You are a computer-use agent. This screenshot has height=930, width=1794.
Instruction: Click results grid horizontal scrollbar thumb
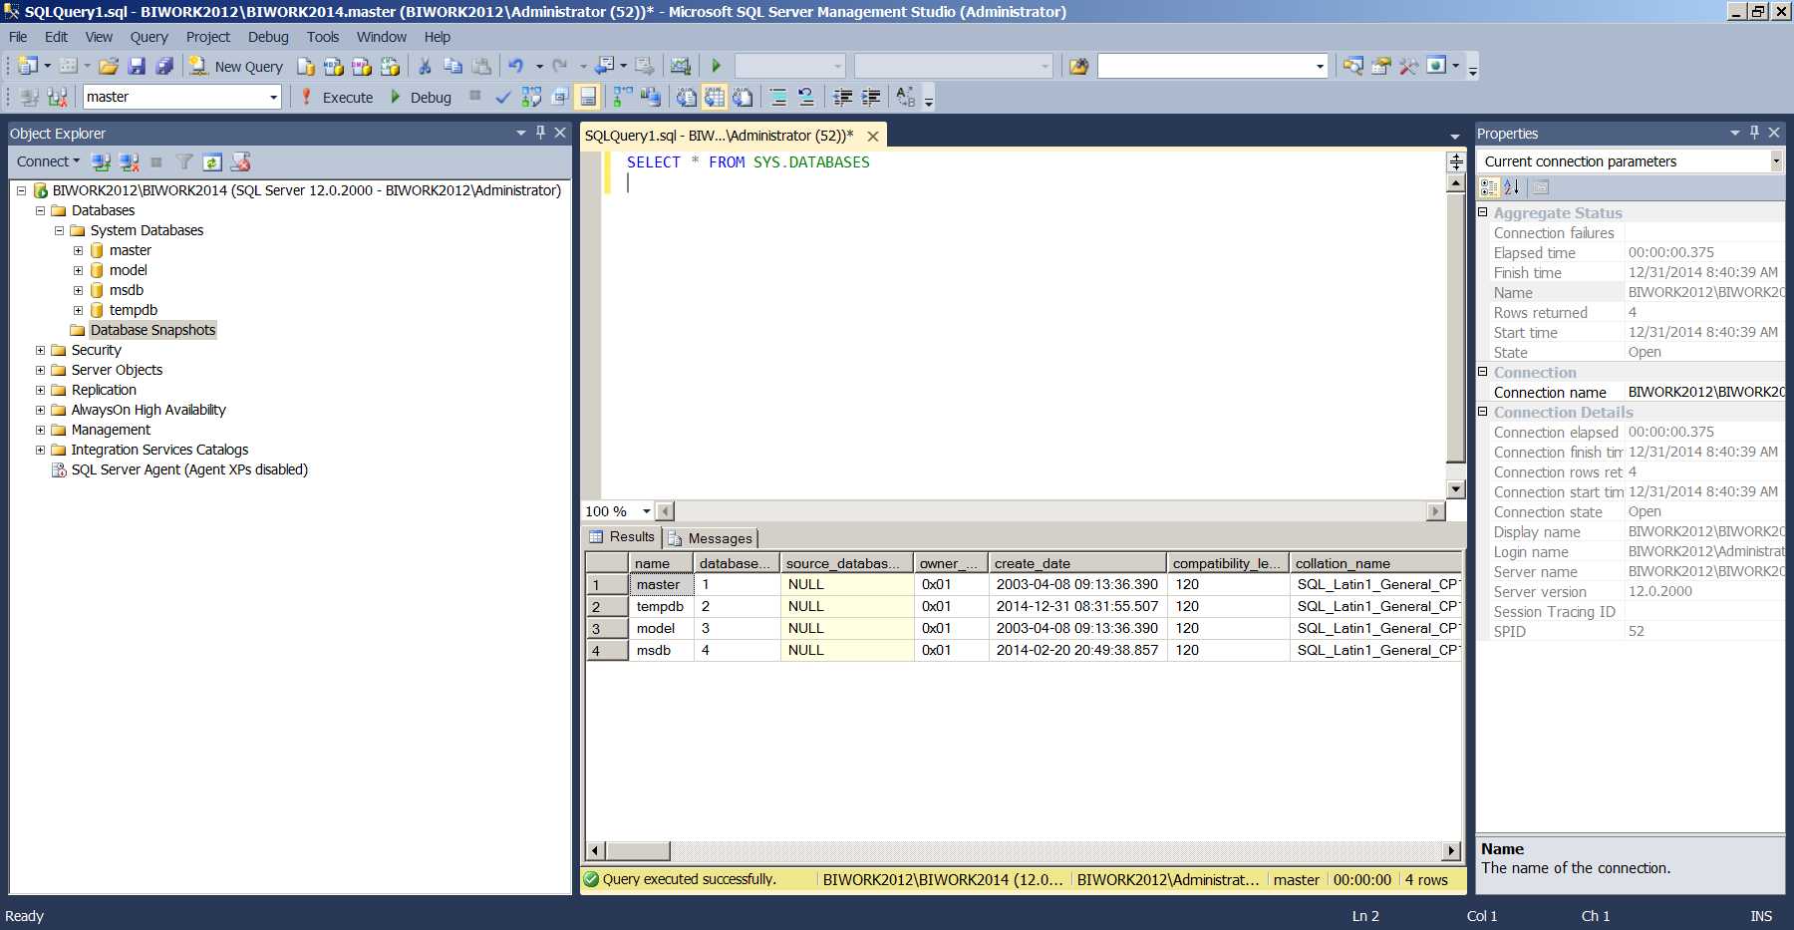(x=638, y=850)
